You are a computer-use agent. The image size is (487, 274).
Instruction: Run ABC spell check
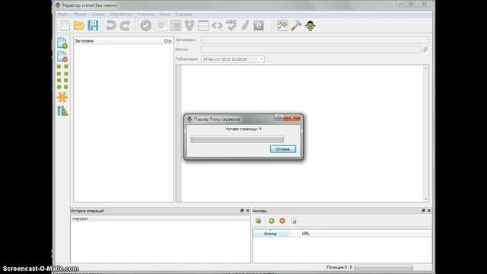(231, 25)
